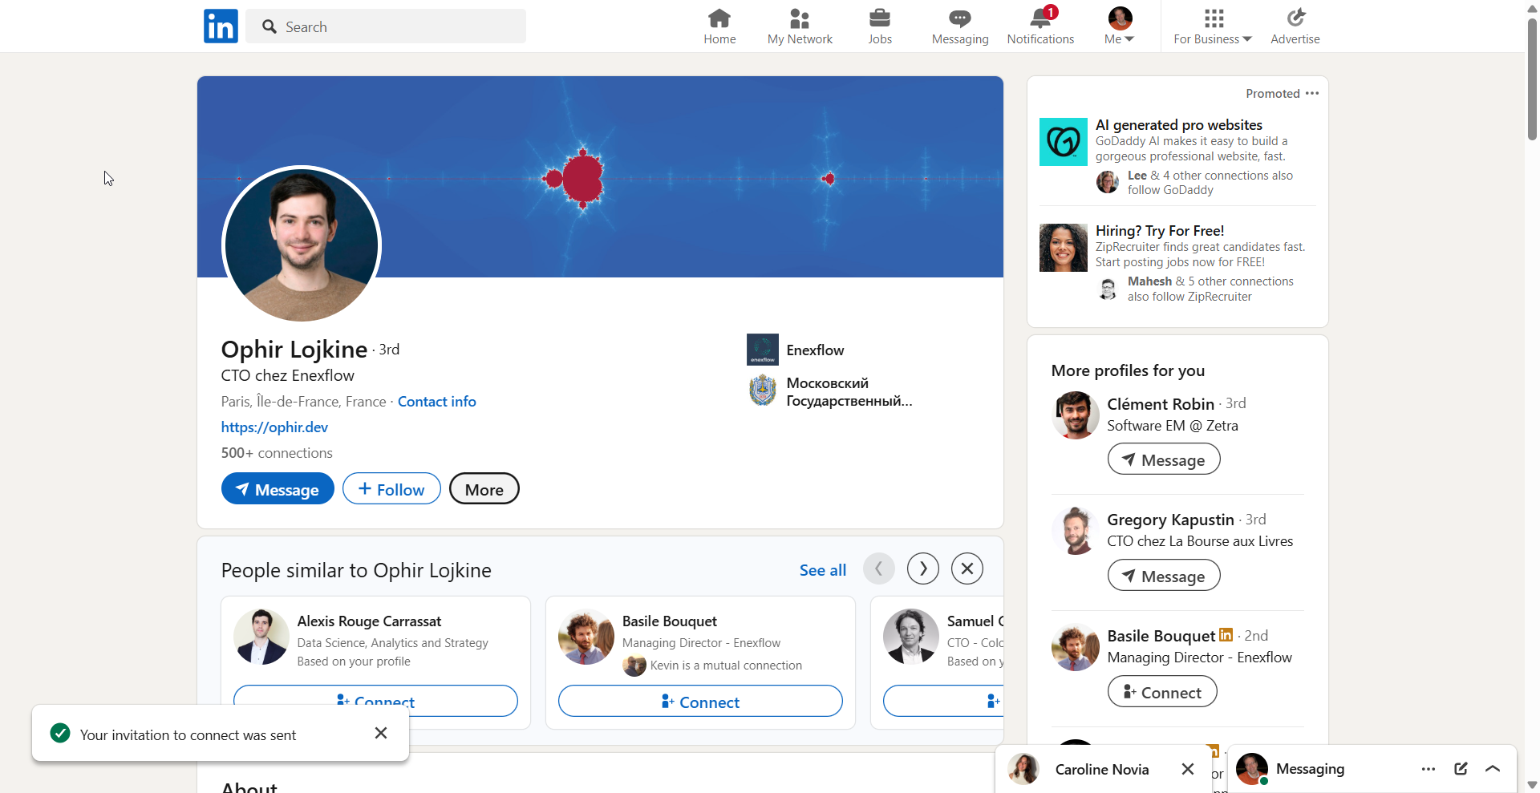Click the LinkedIn logo icon
1540x793 pixels.
click(221, 26)
